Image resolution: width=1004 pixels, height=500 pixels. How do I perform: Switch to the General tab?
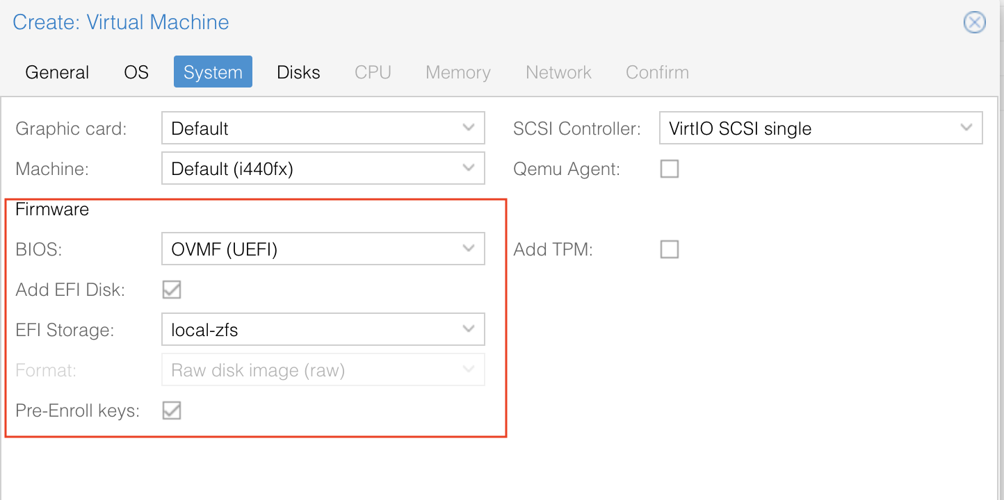coord(57,72)
